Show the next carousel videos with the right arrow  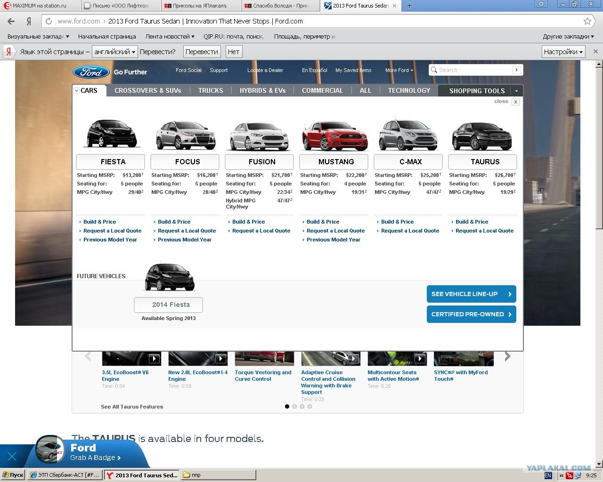point(507,356)
